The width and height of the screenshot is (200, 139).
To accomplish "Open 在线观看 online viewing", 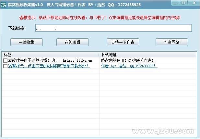I will coord(73,42).
